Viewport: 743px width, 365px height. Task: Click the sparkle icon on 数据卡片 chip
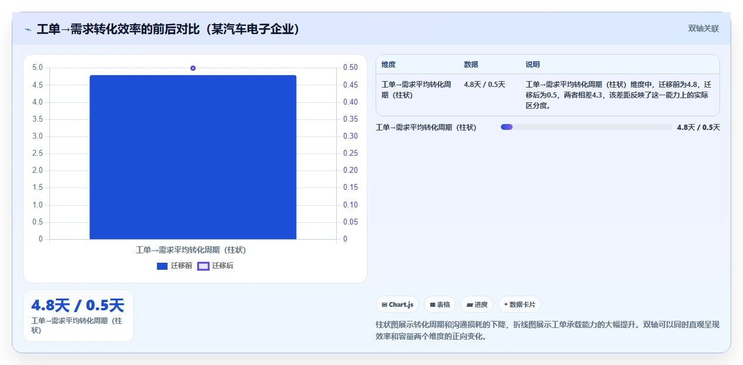pos(506,304)
